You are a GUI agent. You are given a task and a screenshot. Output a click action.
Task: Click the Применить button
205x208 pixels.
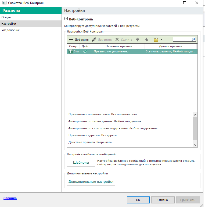click(x=188, y=200)
